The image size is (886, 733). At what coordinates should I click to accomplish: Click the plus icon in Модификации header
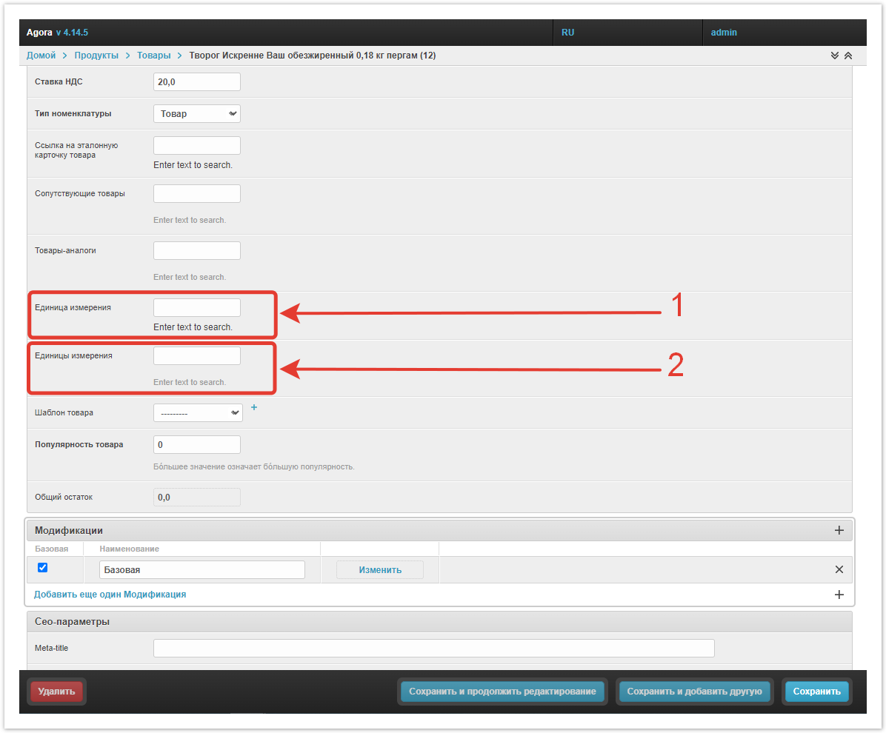(x=839, y=530)
